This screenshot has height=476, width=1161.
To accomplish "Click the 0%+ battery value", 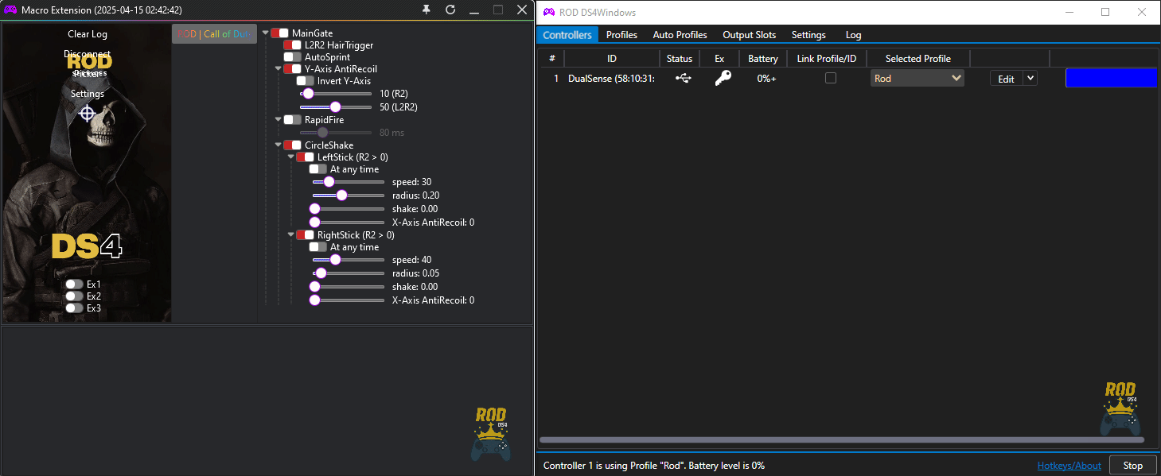I will point(766,79).
